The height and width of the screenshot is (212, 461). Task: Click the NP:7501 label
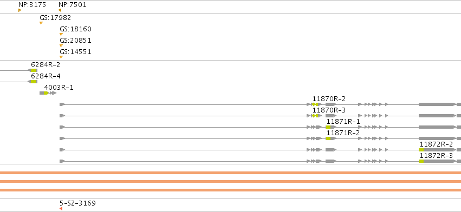tap(73, 5)
